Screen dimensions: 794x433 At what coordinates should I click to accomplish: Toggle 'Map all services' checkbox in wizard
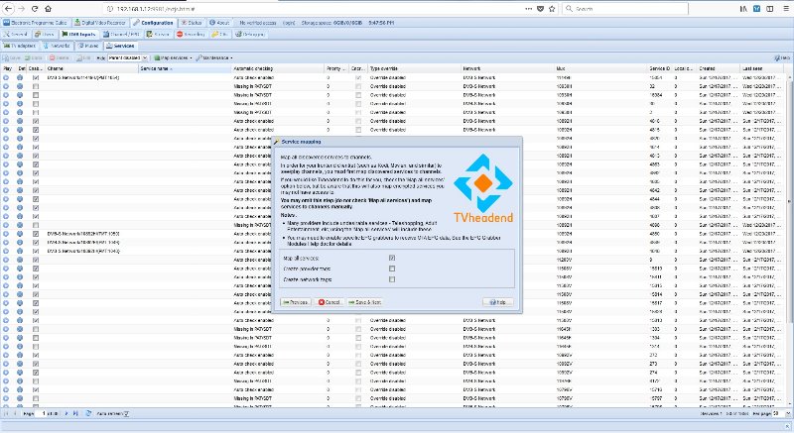392,258
